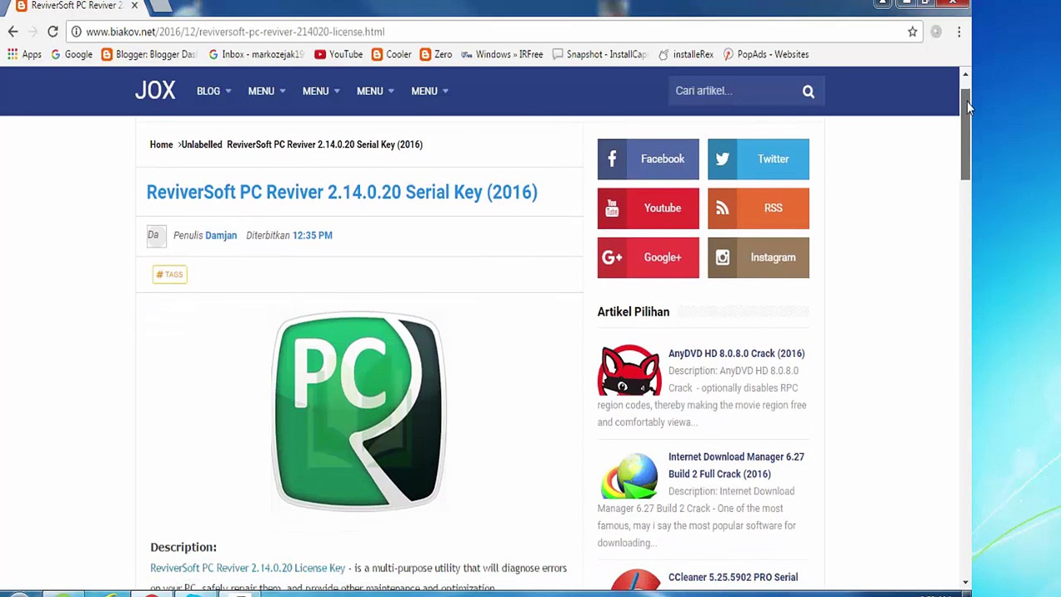Image resolution: width=1061 pixels, height=597 pixels.
Task: Expand the first MENU dropdown after BLOG
Action: pos(266,91)
